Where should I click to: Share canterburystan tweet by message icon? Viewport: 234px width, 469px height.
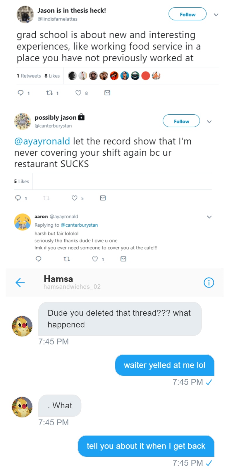(x=103, y=198)
